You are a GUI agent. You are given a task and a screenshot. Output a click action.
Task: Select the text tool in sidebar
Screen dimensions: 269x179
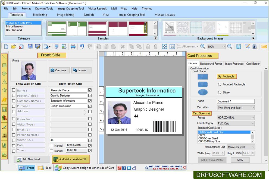point(4,145)
